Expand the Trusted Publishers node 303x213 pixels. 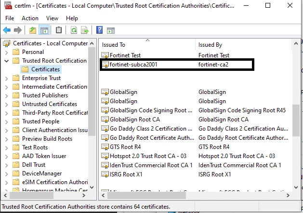point(7,96)
